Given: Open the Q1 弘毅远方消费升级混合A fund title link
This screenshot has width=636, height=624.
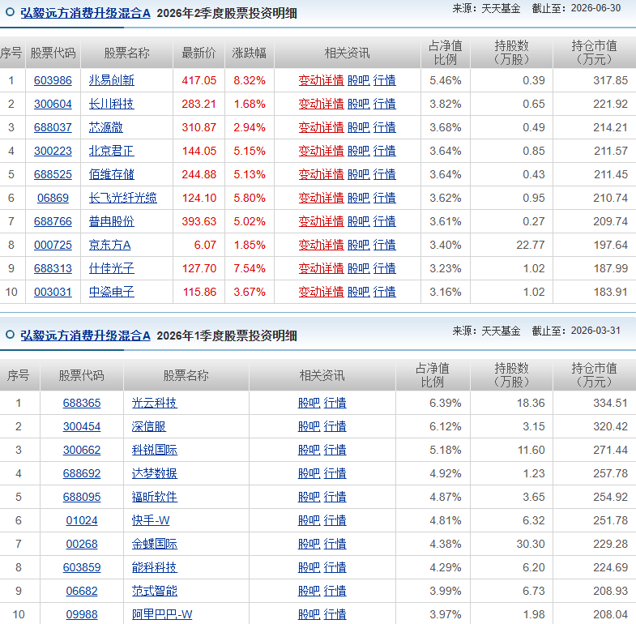Looking at the screenshot, I should pyautogui.click(x=85, y=336).
